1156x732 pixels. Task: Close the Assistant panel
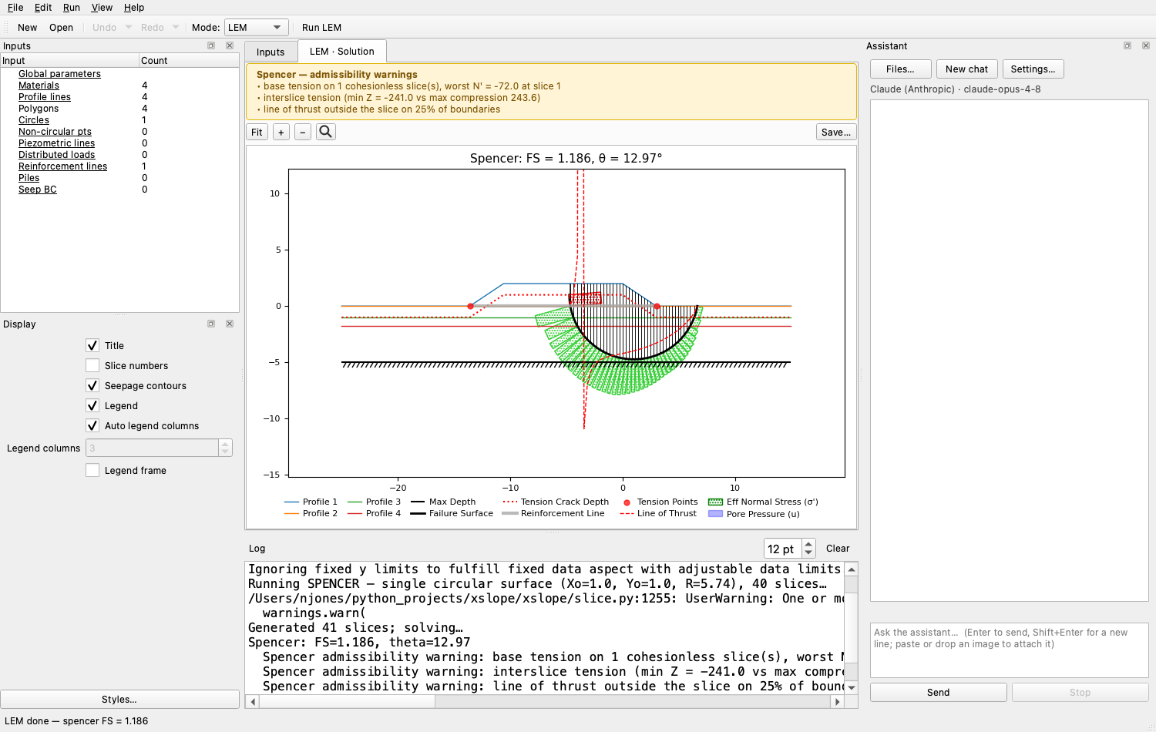click(1146, 45)
